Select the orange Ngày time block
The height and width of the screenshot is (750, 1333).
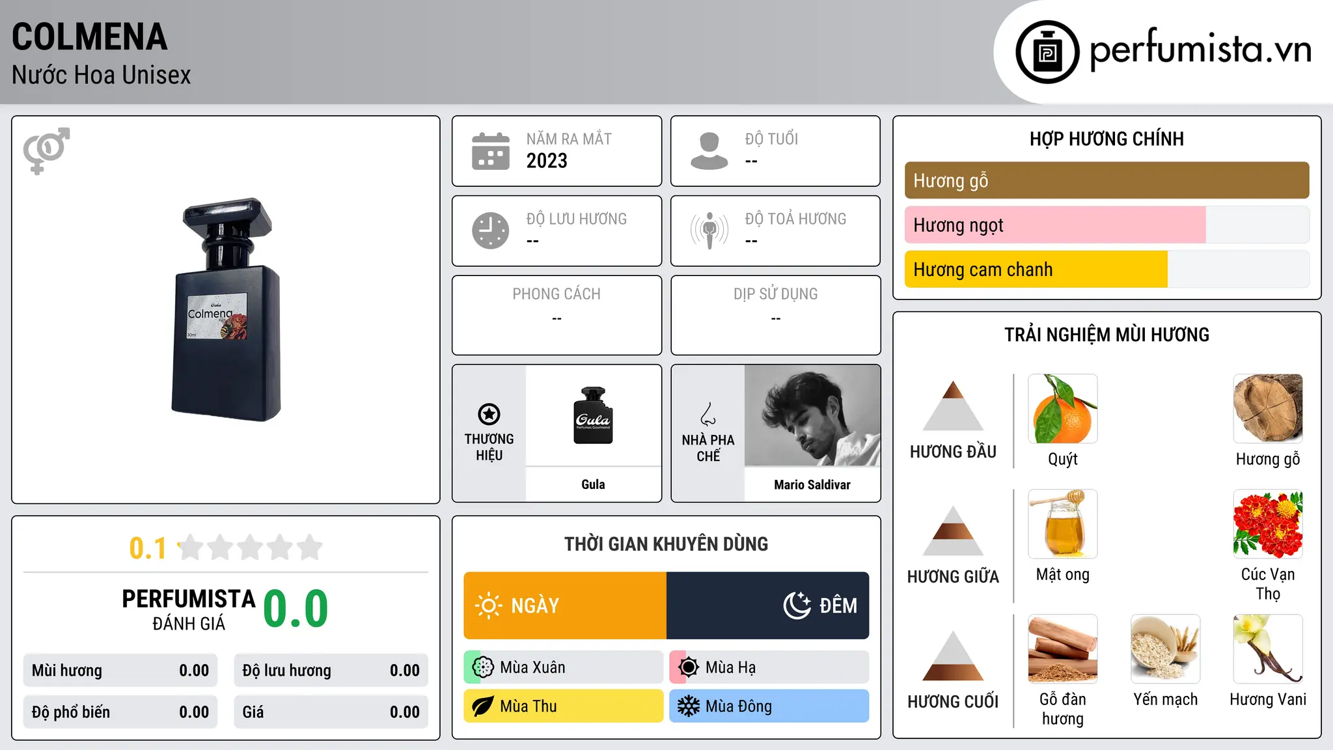pyautogui.click(x=565, y=605)
